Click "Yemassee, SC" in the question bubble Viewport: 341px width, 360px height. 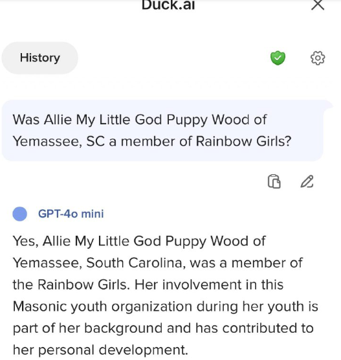[x=58, y=141]
